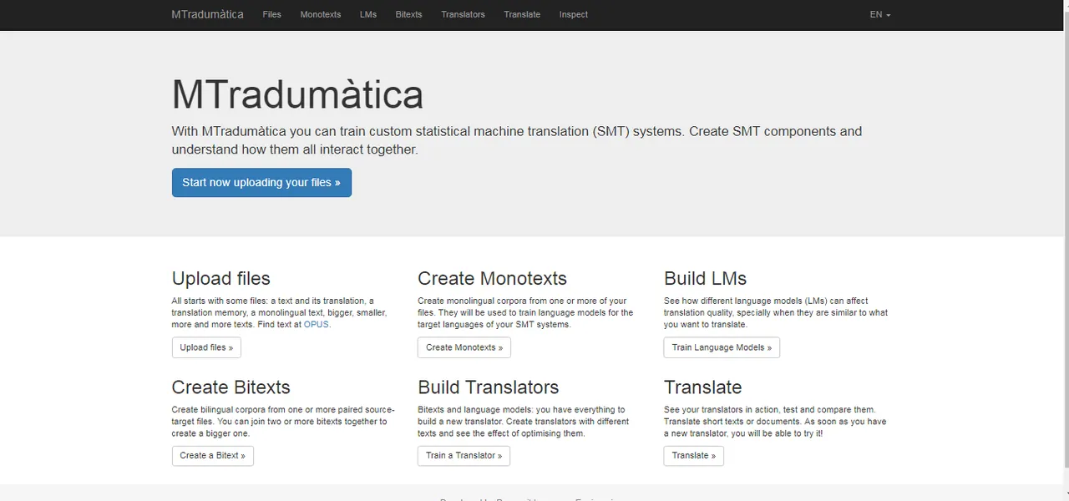Click the Upload files » button

click(206, 347)
